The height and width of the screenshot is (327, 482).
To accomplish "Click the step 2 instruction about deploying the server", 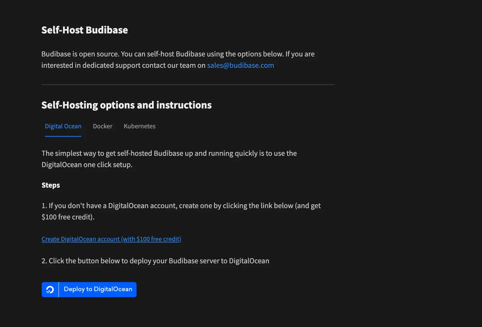I will 155,261.
